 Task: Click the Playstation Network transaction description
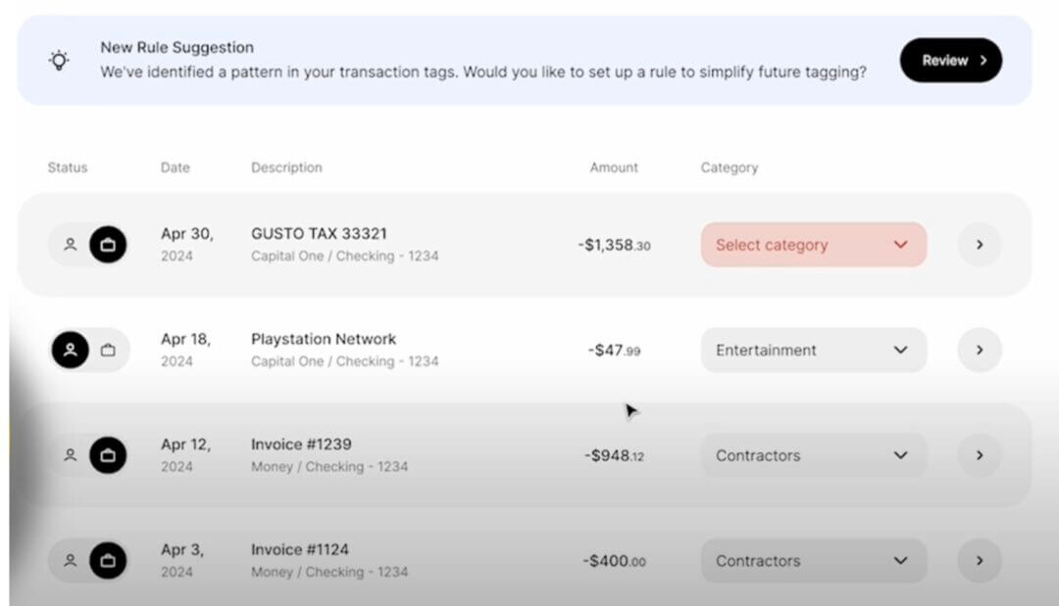tap(324, 340)
